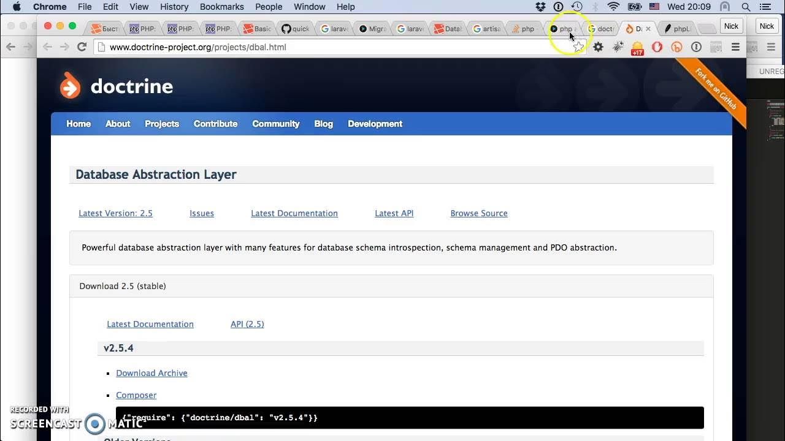Click the 'Fork me on GitHub' ribbon

715,88
